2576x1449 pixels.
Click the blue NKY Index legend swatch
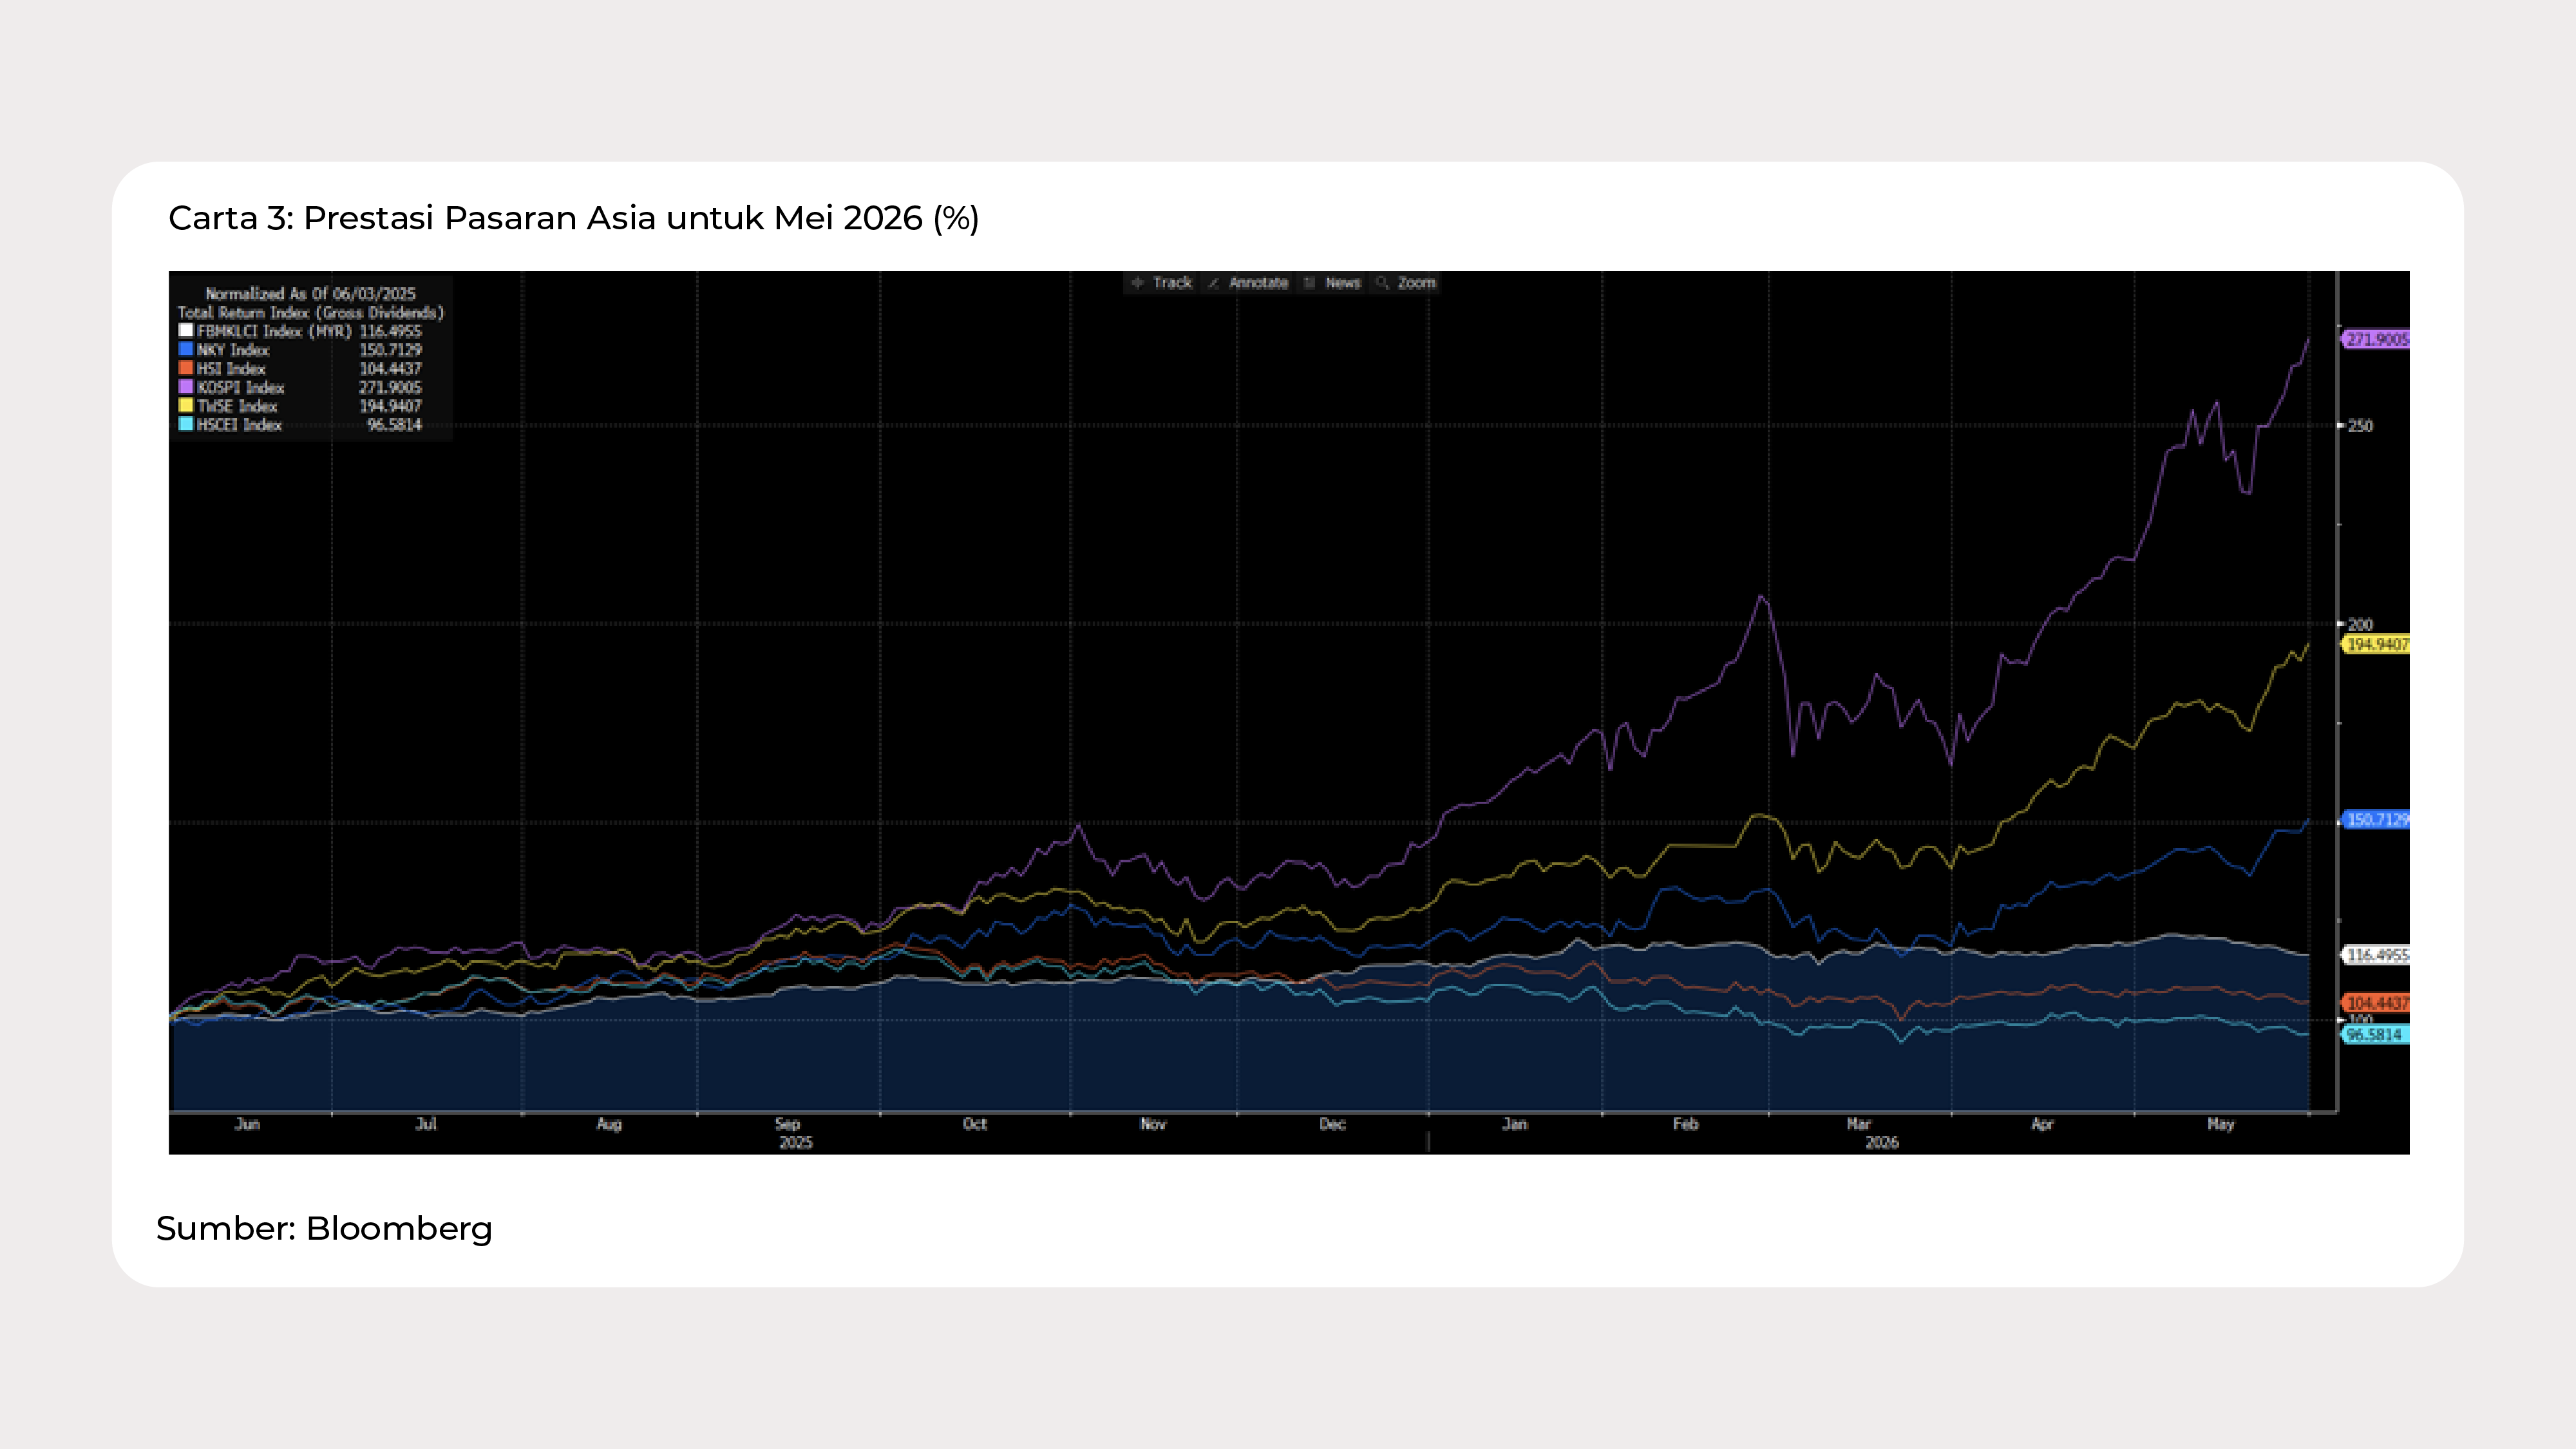[186, 349]
